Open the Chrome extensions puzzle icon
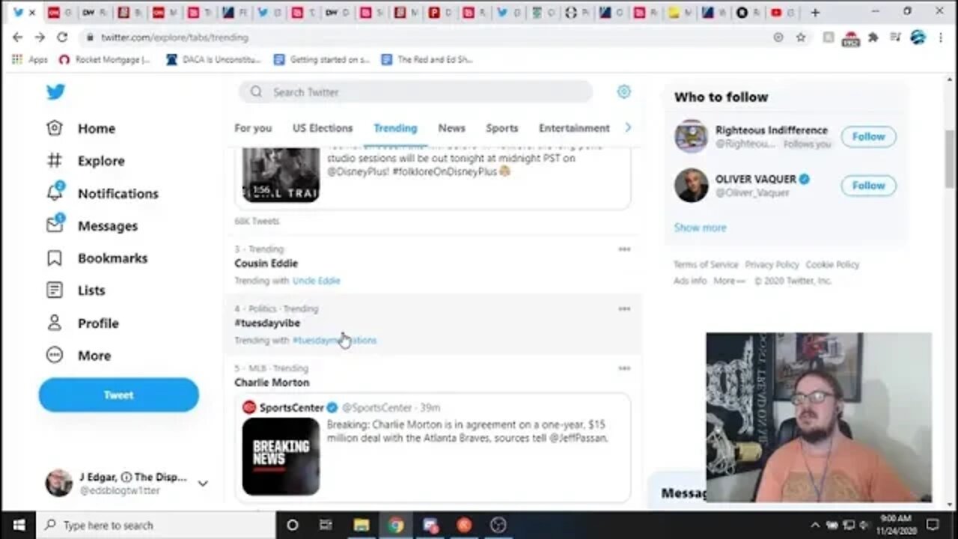This screenshot has width=958, height=539. coord(873,37)
